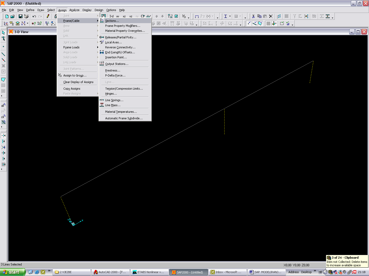Select the pointer tool in side toolbar

tap(3, 33)
